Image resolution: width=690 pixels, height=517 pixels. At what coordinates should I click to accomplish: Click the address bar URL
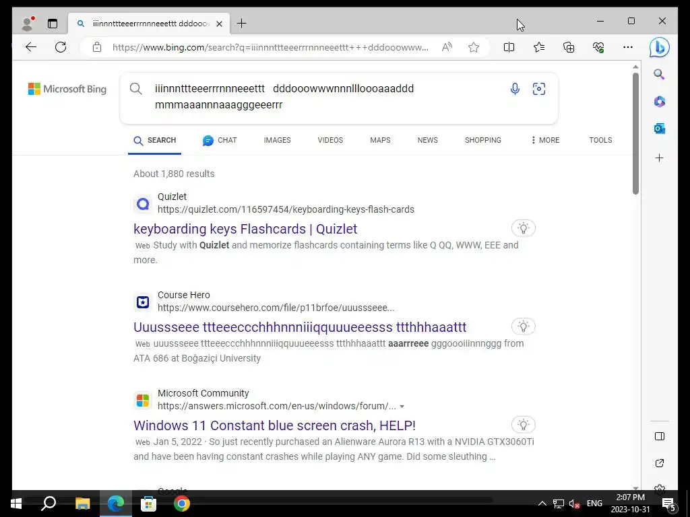270,48
